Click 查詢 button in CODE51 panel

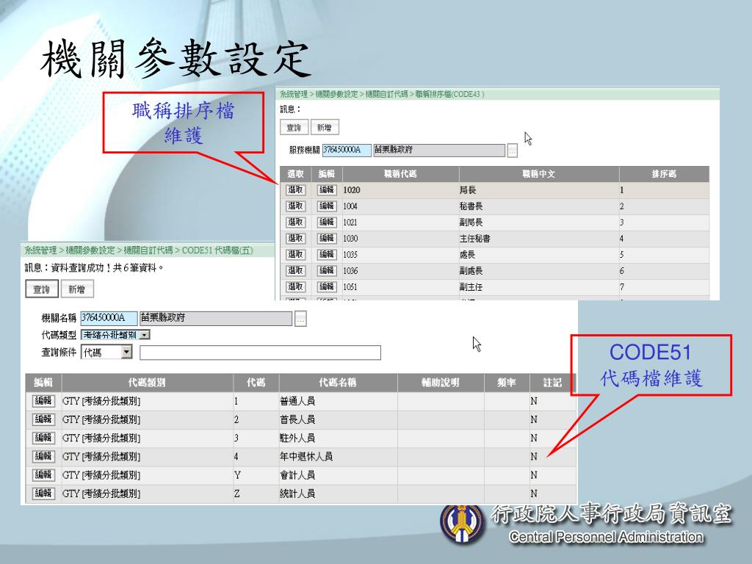pos(42,289)
